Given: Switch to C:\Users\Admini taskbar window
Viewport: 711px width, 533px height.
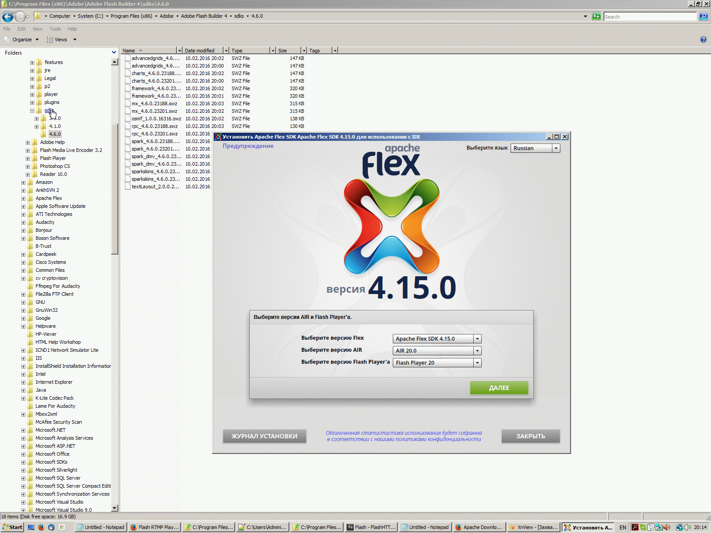Looking at the screenshot, I should (263, 527).
